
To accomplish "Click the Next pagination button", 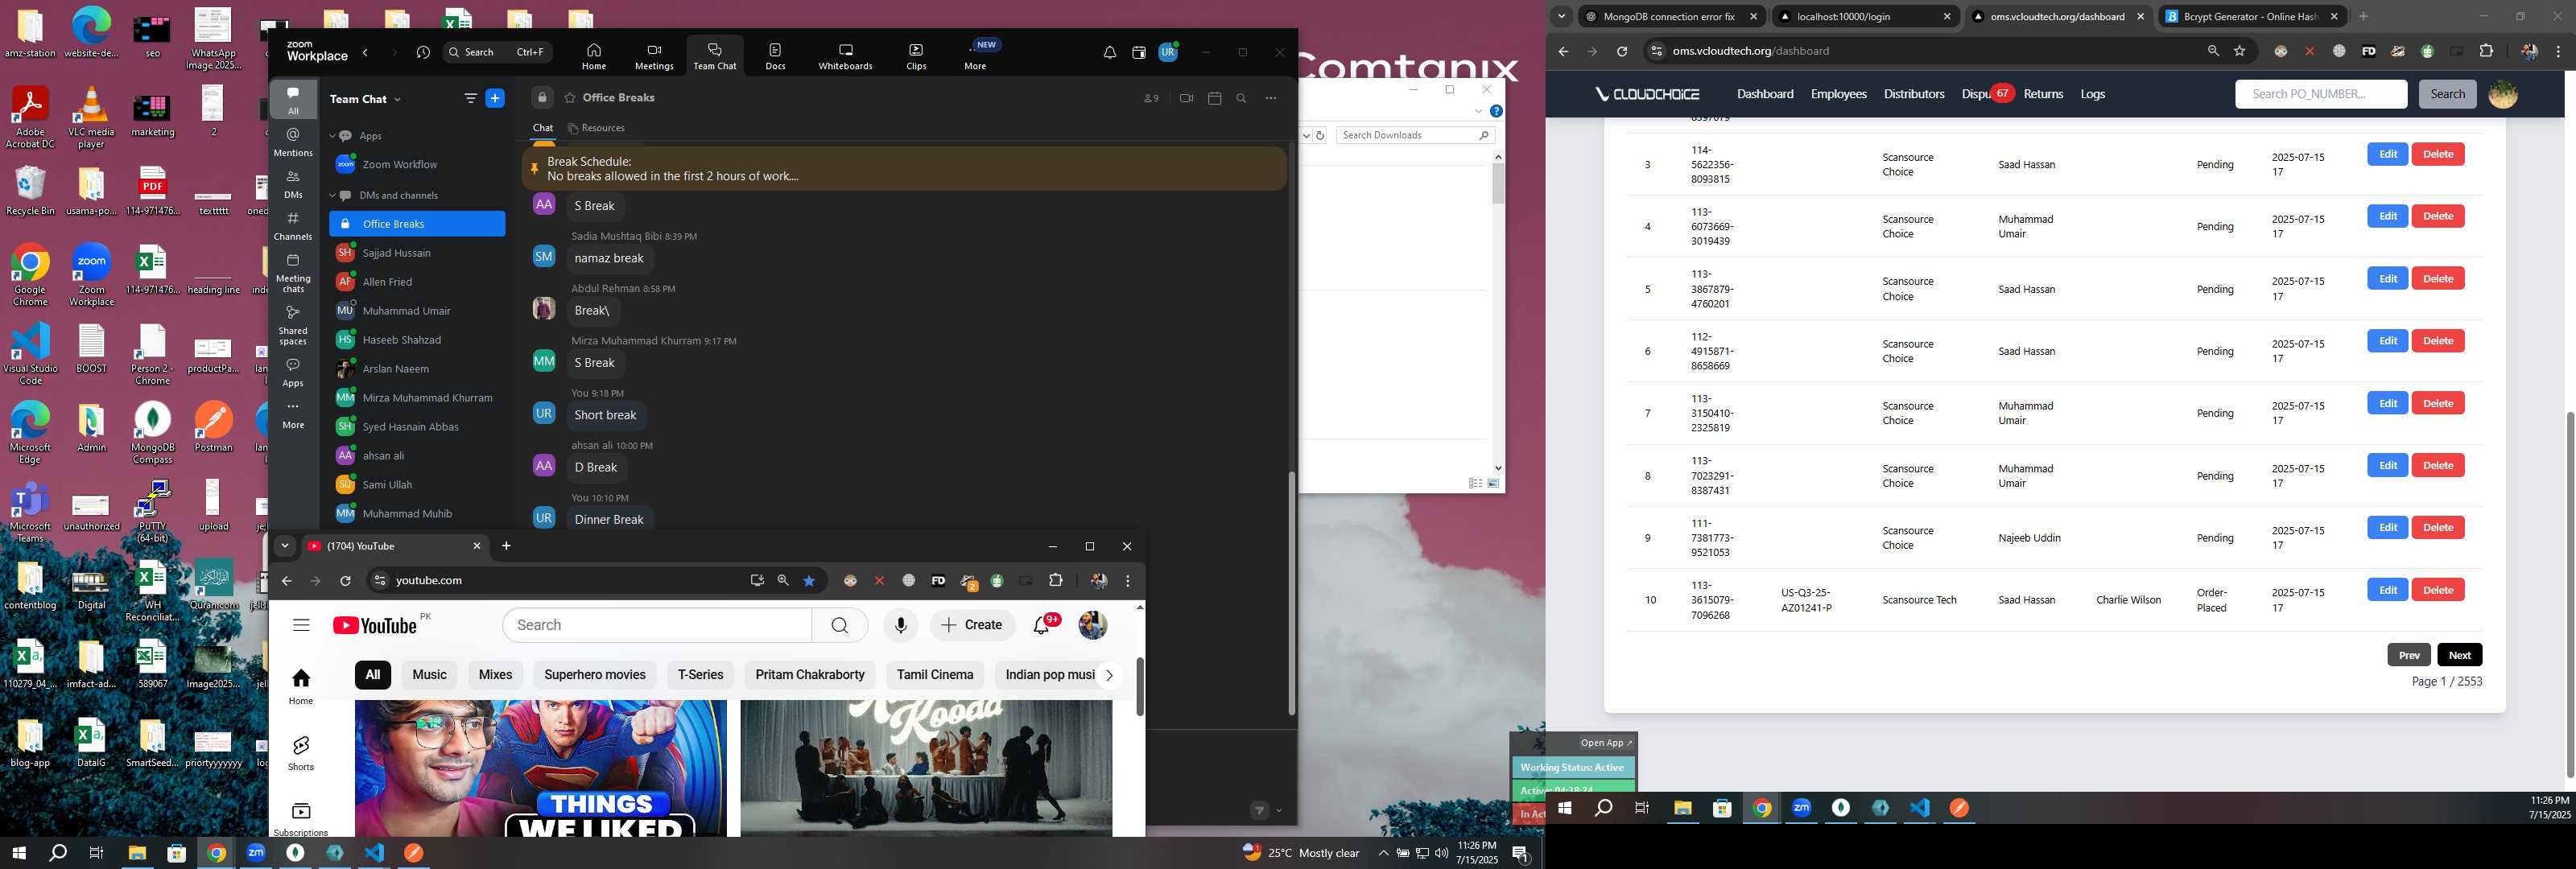I will tap(2459, 655).
